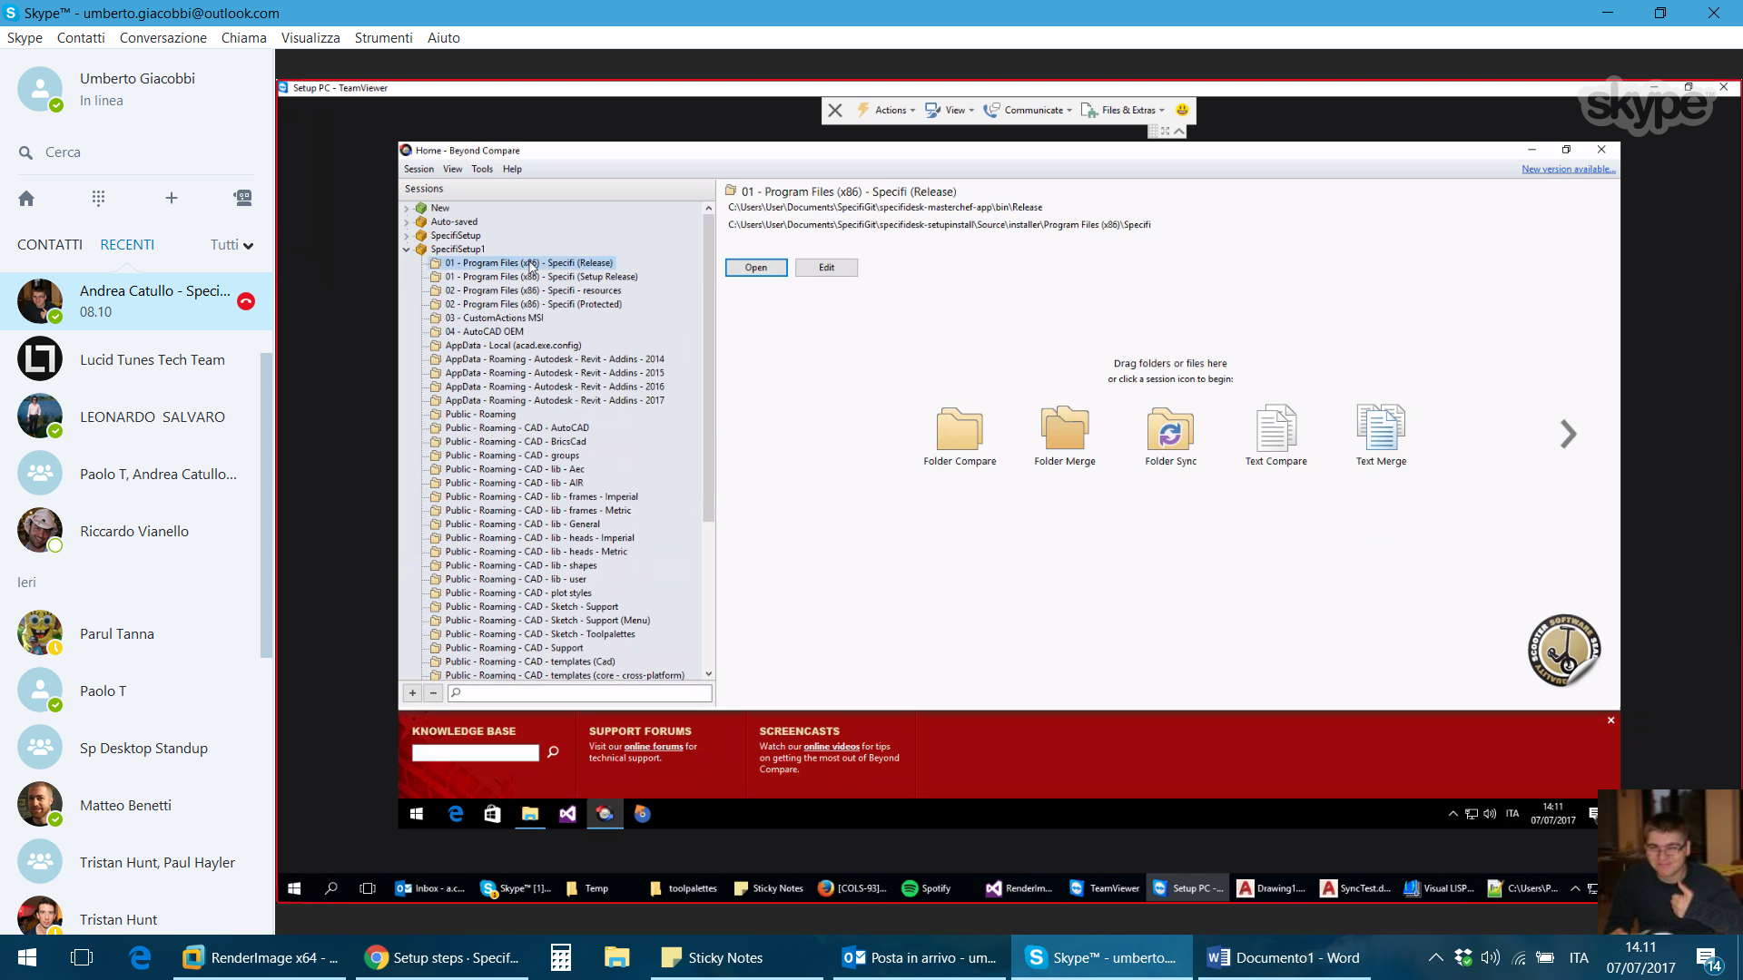1743x980 pixels.
Task: Open Spotify in the TeamViewer host taskbar
Action: 926,888
